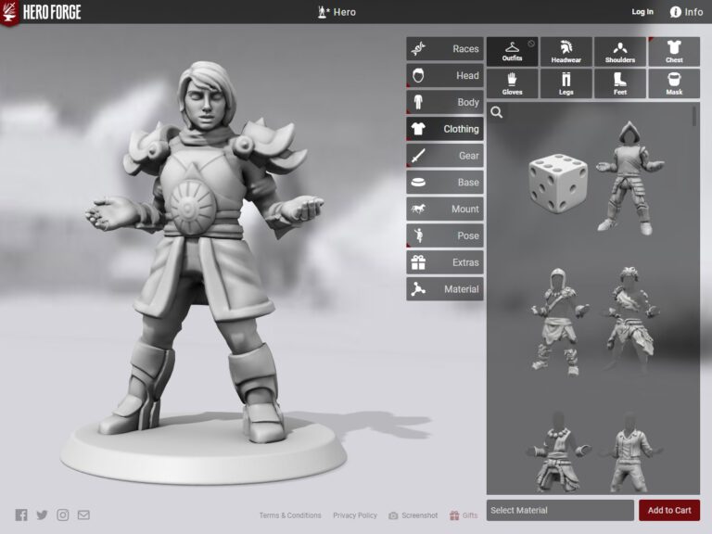This screenshot has height=534, width=712.
Task: Open the Instagram icon
Action: tap(63, 515)
